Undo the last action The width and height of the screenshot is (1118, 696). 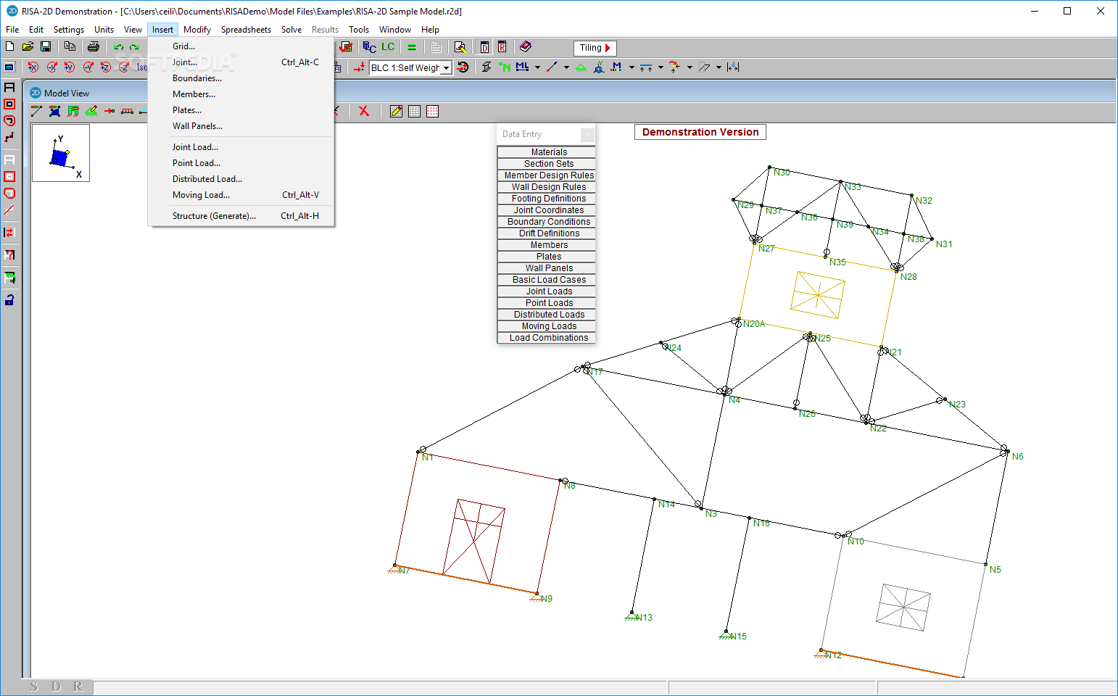(x=118, y=46)
